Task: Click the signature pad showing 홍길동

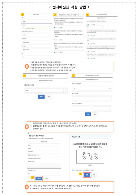Action: [x=90, y=157]
